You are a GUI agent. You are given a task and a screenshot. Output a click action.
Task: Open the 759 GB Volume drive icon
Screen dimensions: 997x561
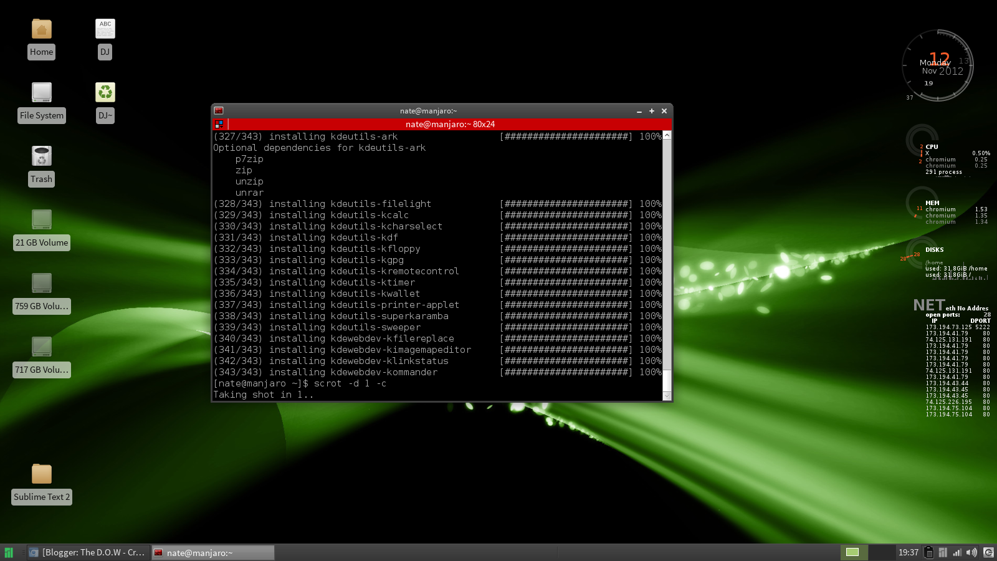pyautogui.click(x=42, y=283)
